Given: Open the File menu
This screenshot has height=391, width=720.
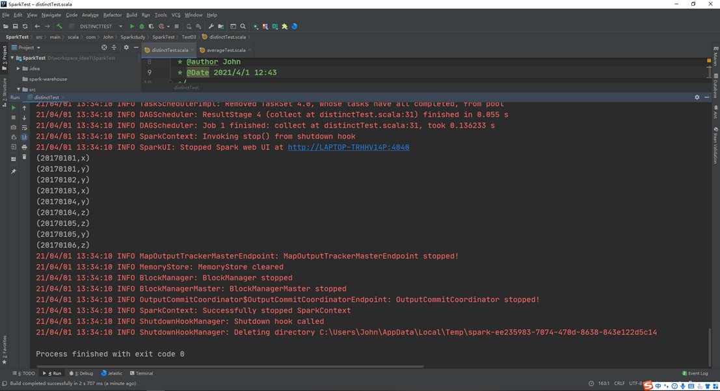Looking at the screenshot, I should (5, 15).
